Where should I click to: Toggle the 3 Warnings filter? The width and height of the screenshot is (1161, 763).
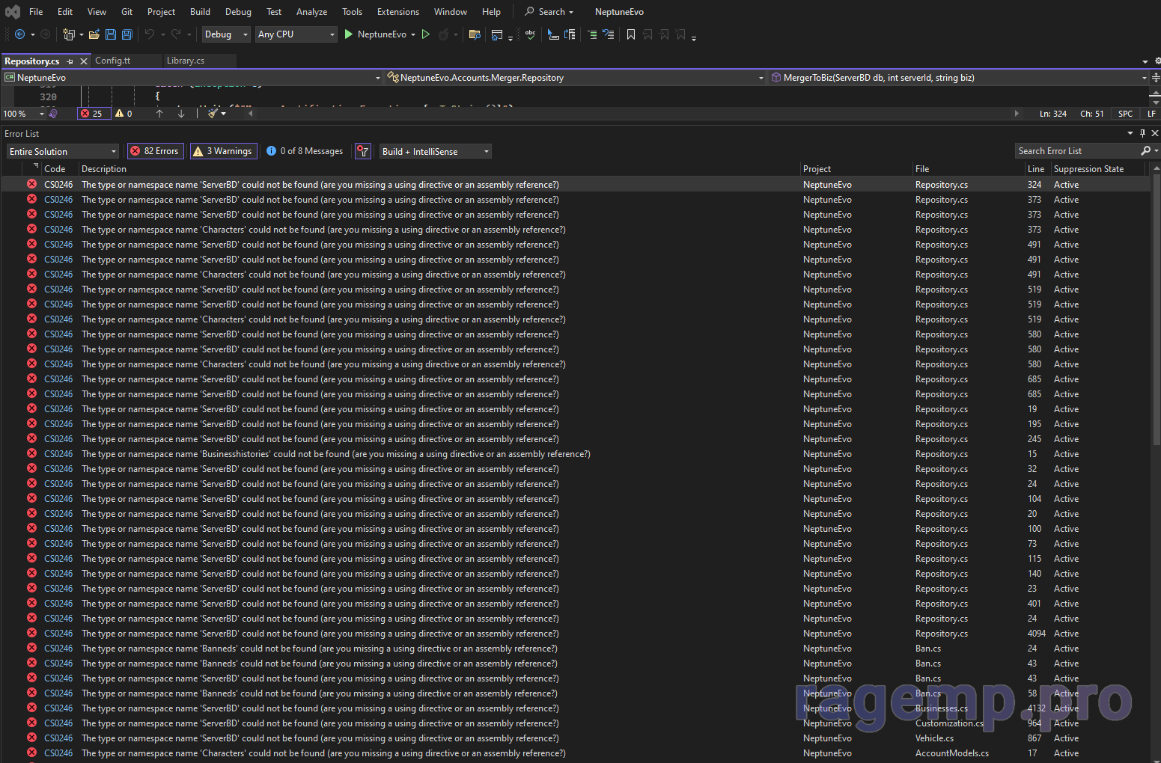[x=223, y=151]
